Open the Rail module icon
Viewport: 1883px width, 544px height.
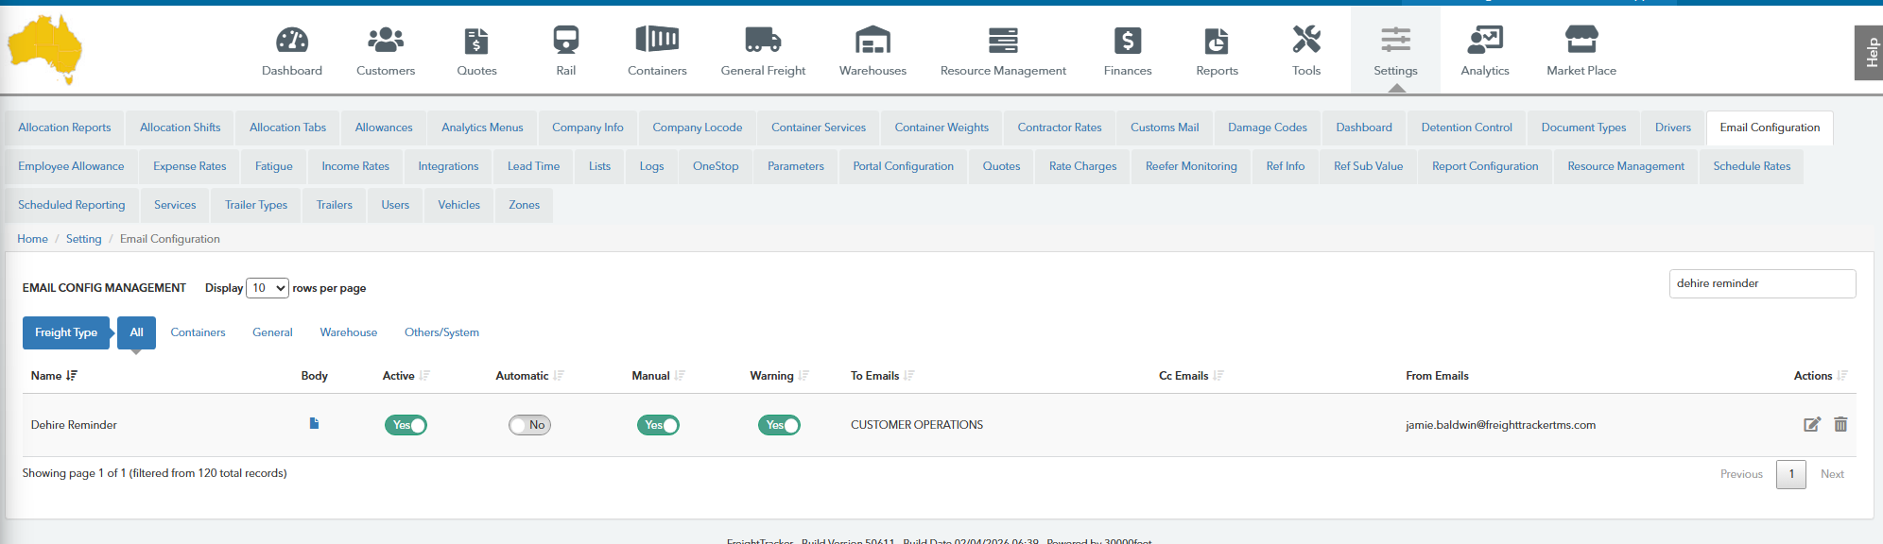pos(565,40)
